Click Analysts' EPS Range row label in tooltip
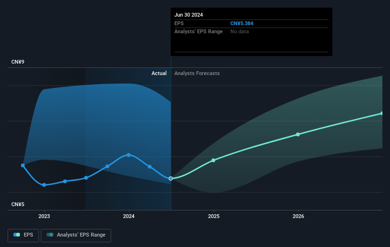 coord(199,32)
